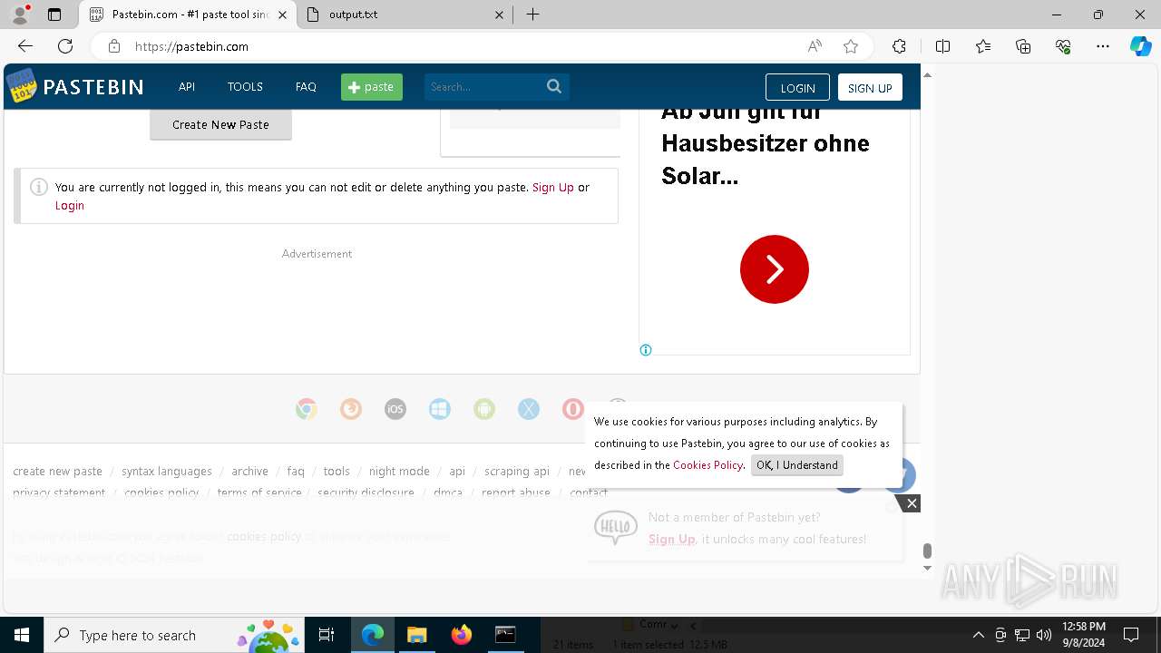1161x653 pixels.
Task: Close the Pastebin.com tab
Action: point(283,15)
